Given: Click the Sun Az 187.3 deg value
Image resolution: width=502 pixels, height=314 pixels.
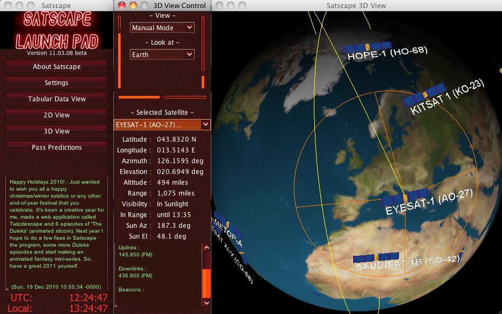Looking at the screenshot, I should [174, 226].
